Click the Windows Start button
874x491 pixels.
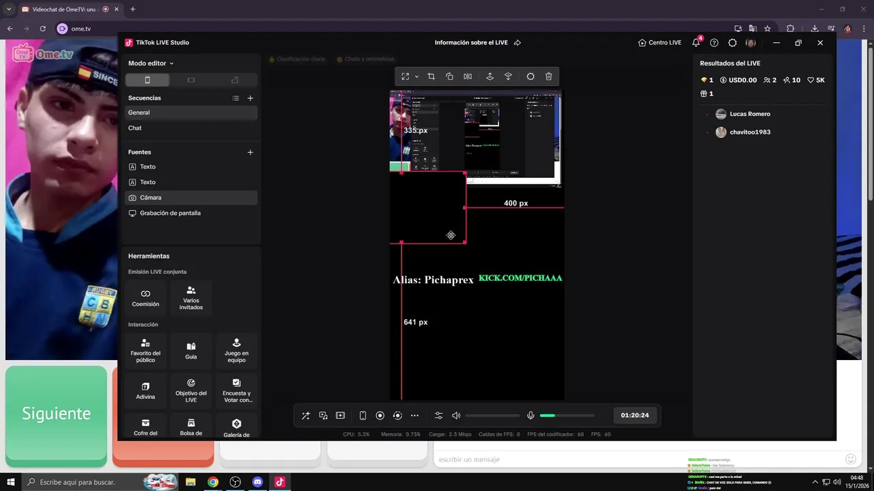[10, 482]
